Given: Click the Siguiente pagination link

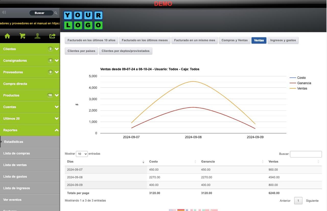Looking at the screenshot, I should tap(312, 201).
